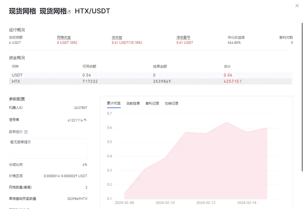The height and width of the screenshot is (209, 303).
Task: Click the 总计 column header
Action: click(227, 66)
